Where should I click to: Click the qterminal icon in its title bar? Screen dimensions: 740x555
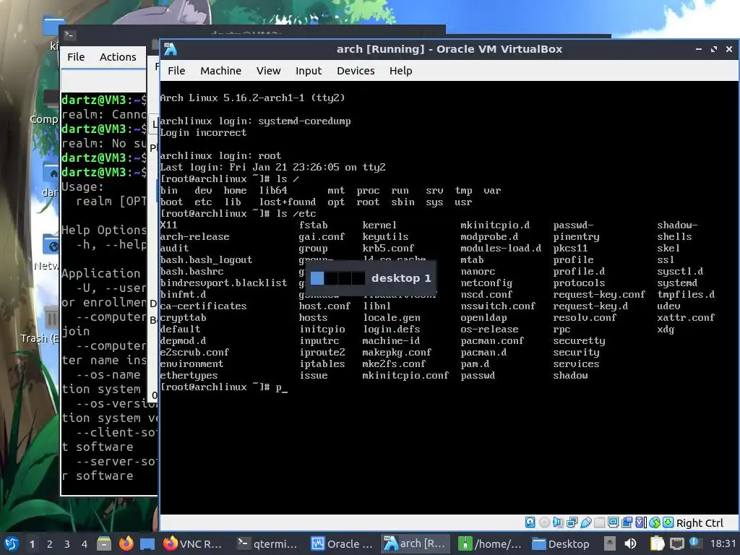click(x=69, y=35)
